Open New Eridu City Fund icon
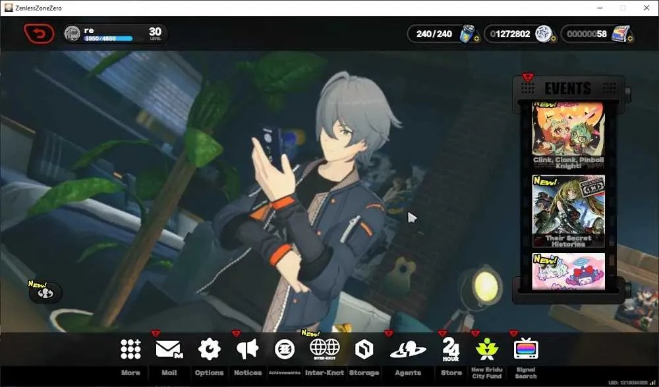 [487, 349]
